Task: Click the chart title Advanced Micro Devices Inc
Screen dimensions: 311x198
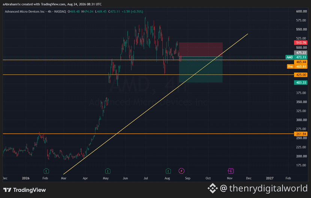Action: click(25, 12)
